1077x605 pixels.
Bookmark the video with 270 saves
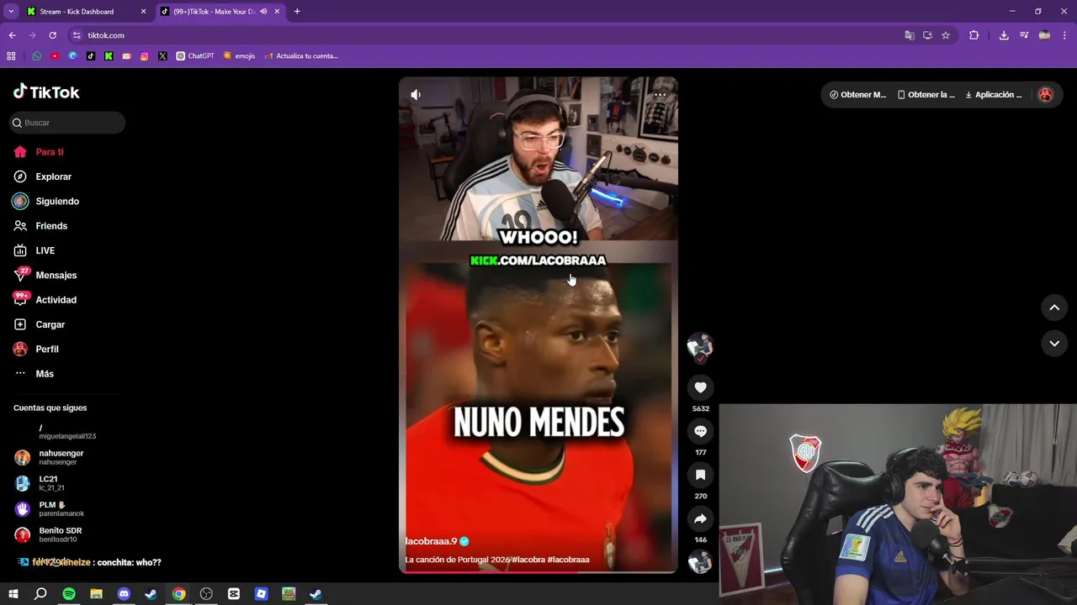pos(700,475)
